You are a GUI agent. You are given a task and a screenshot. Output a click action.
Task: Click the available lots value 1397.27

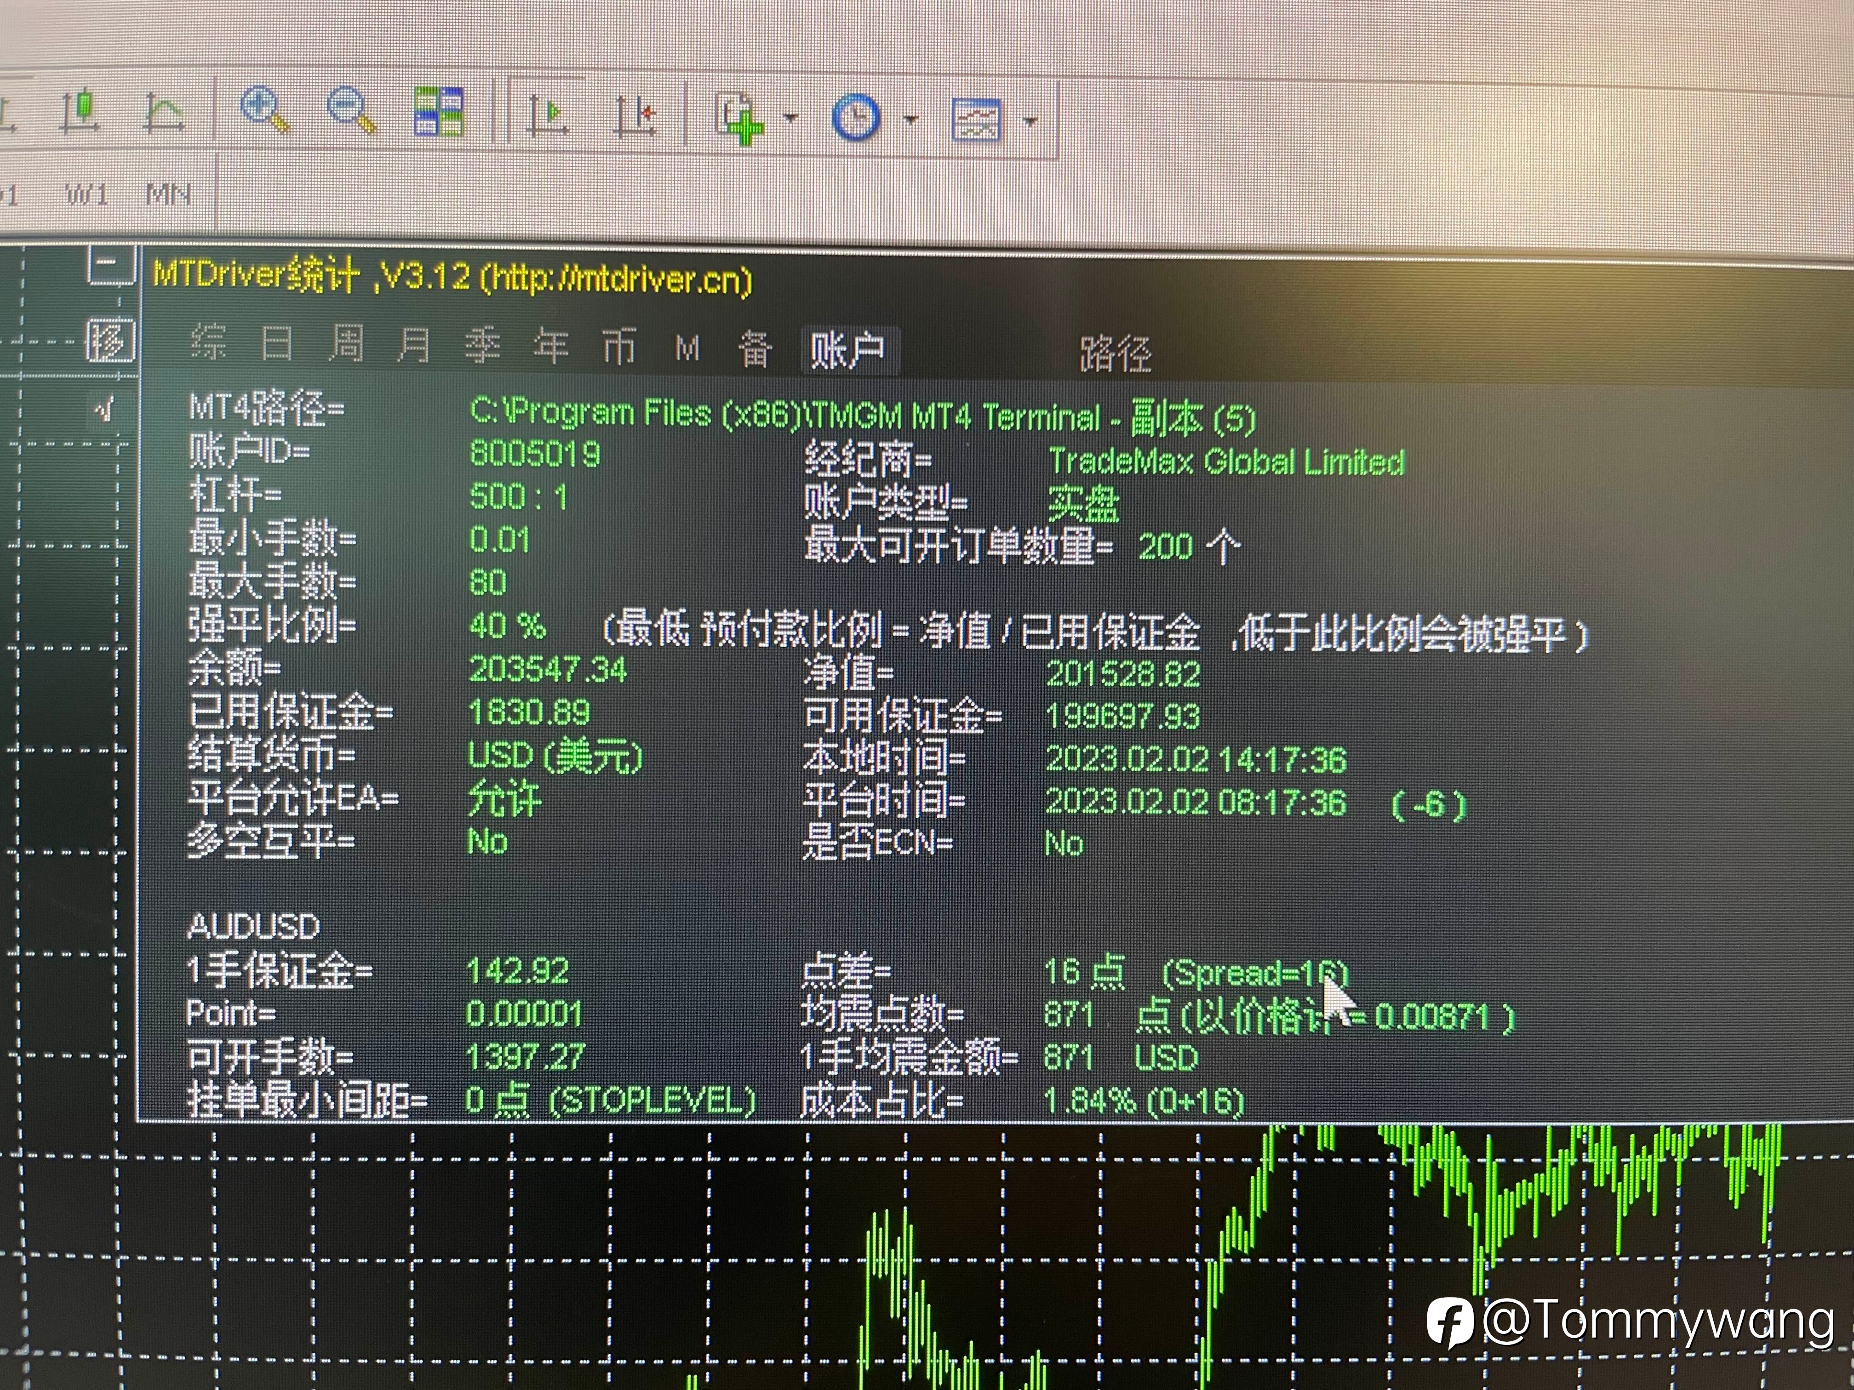(525, 1057)
